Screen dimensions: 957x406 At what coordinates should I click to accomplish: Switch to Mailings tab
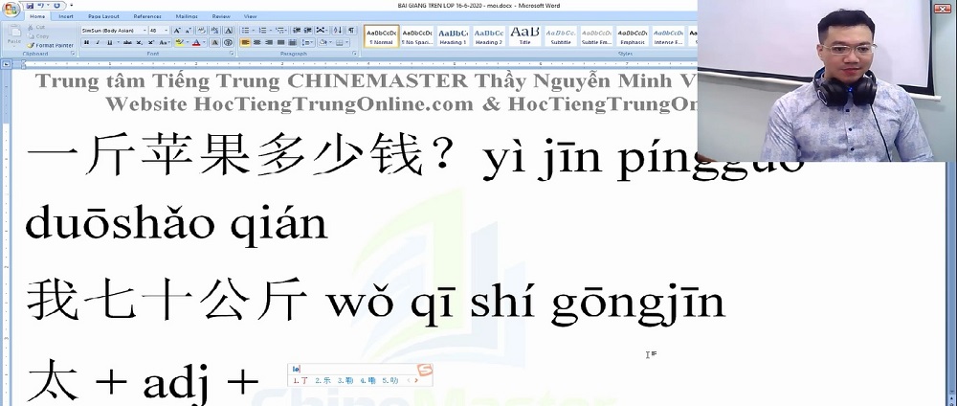(x=187, y=16)
